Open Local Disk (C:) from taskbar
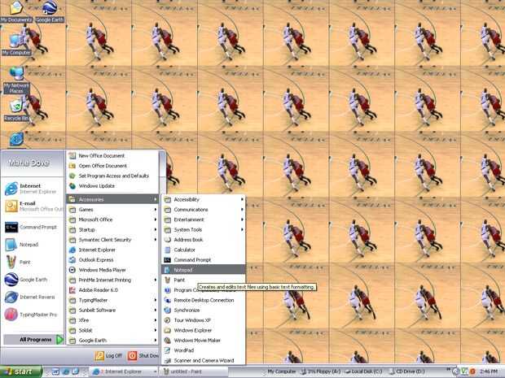The height and width of the screenshot is (378, 505). [363, 371]
